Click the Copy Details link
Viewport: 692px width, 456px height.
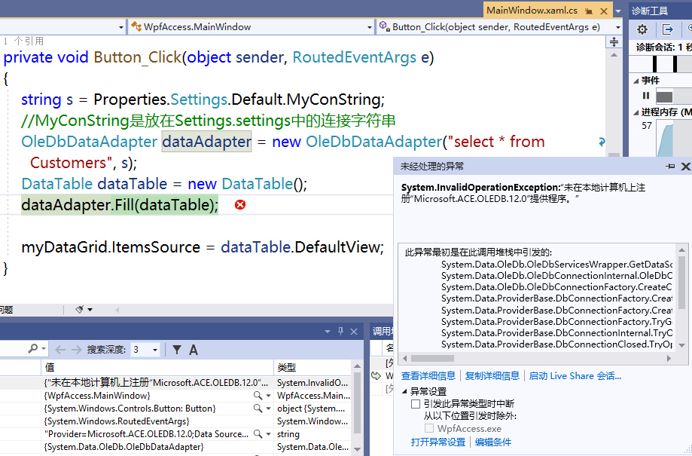[492, 375]
